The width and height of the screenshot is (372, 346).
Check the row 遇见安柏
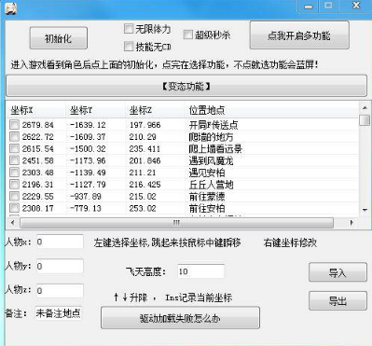[14, 173]
